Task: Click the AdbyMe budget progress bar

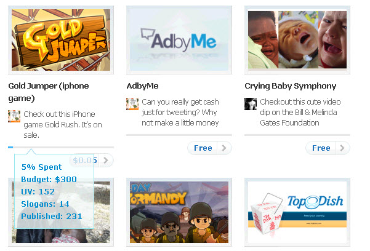Action: pyautogui.click(x=179, y=135)
